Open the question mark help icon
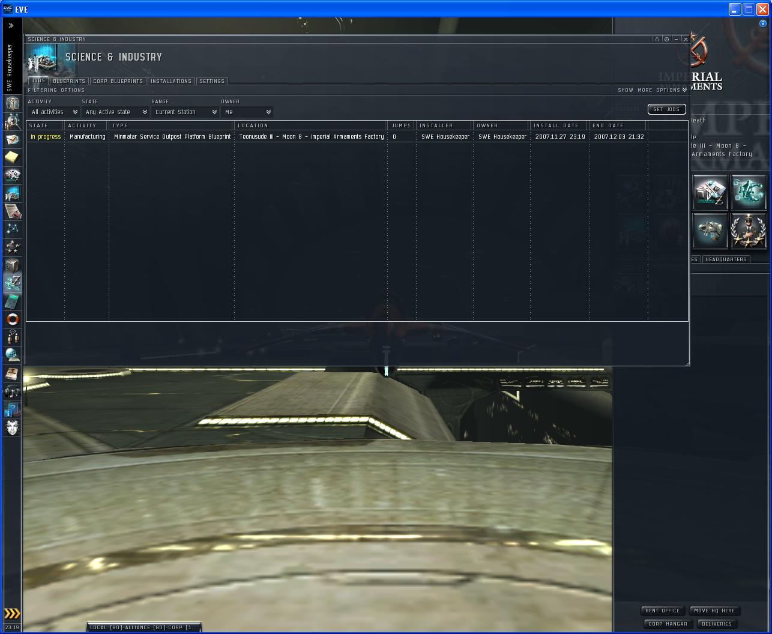Image resolution: width=772 pixels, height=634 pixels. [x=13, y=409]
